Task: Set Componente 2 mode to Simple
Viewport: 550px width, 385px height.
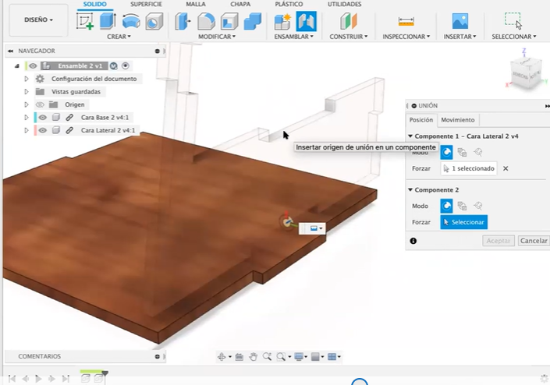Action: 446,206
